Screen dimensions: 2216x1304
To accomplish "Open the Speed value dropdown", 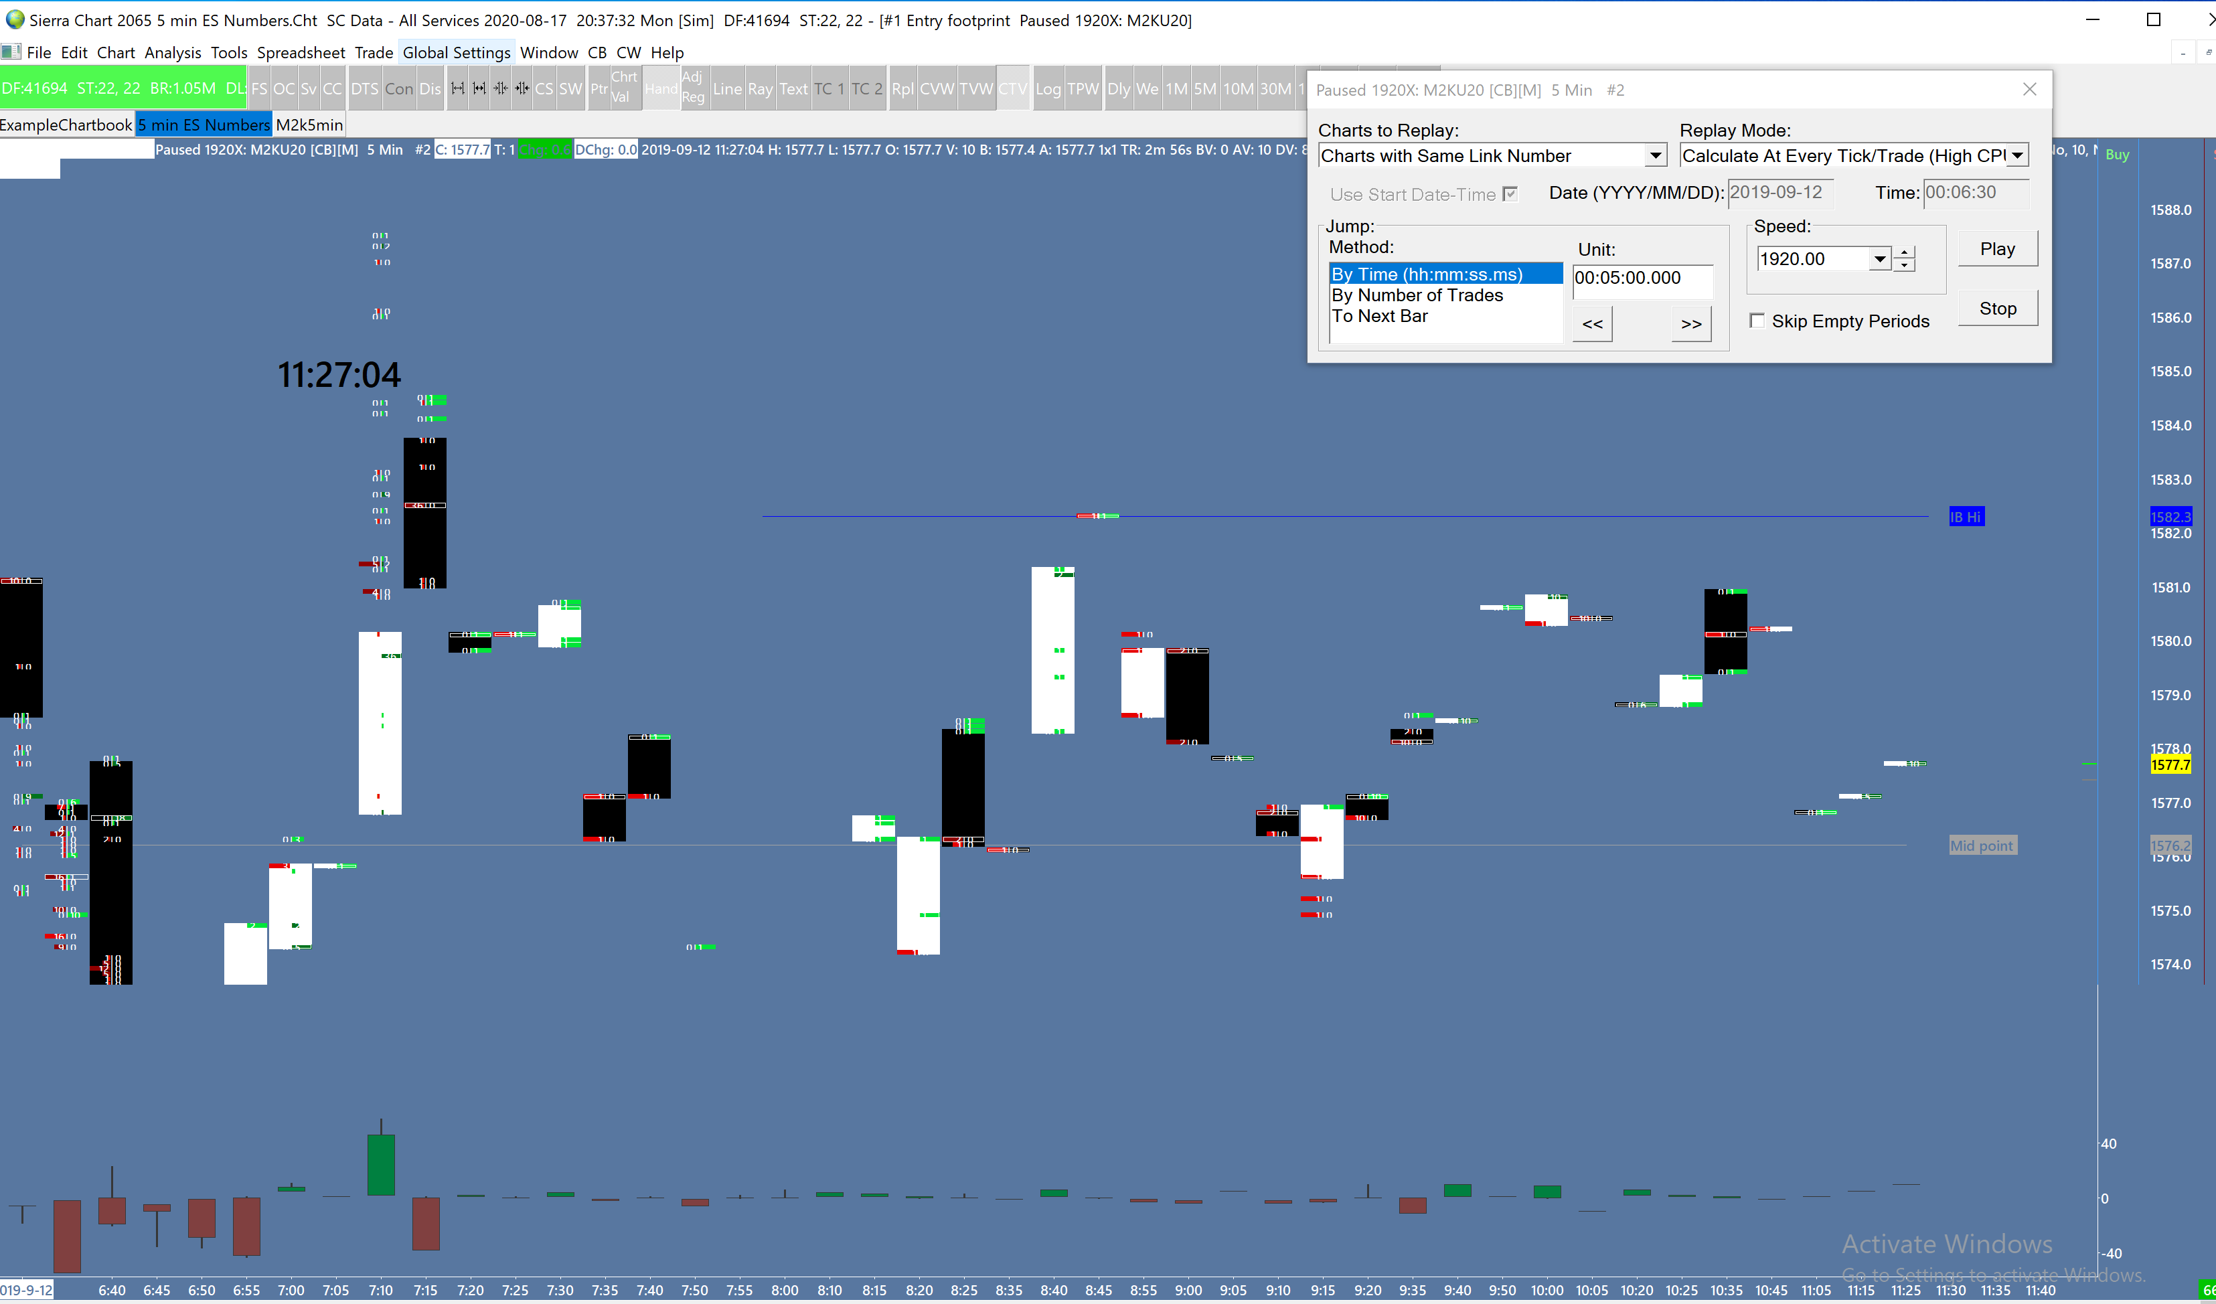I will [1879, 259].
